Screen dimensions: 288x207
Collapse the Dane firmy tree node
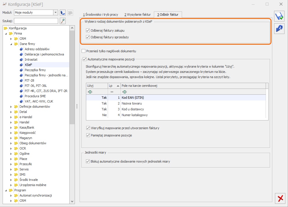[x=11, y=44]
